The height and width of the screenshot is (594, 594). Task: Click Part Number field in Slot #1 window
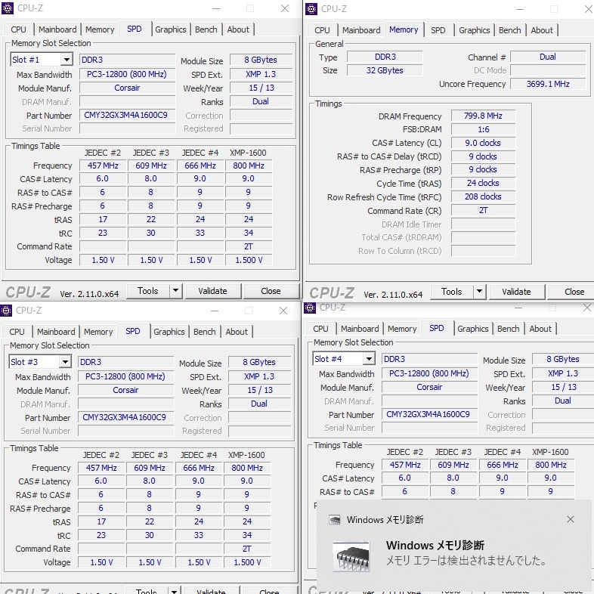(x=125, y=116)
